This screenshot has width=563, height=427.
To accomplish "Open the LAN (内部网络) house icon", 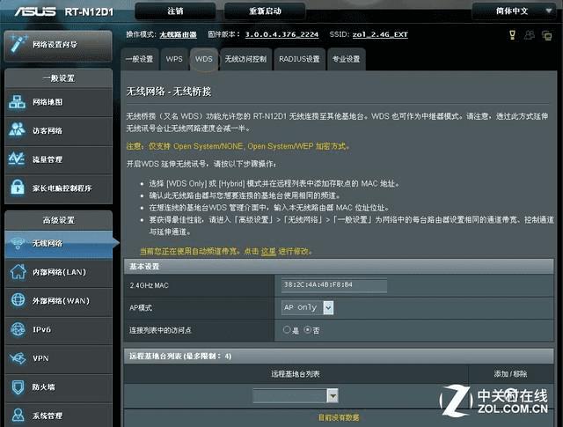I will click(18, 272).
